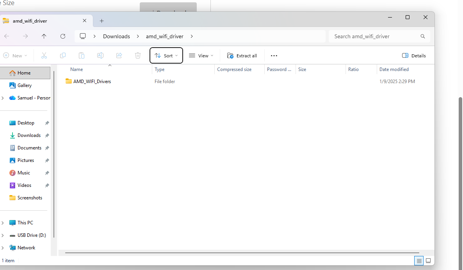
Task: Close the amd_wifi_driver tab
Action: (84, 21)
